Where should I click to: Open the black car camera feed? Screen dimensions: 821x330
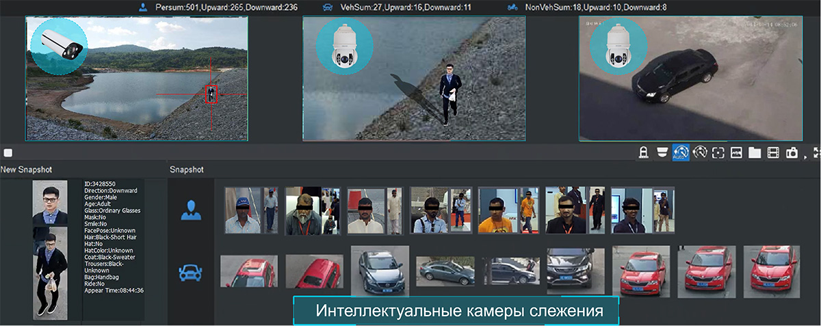(689, 79)
